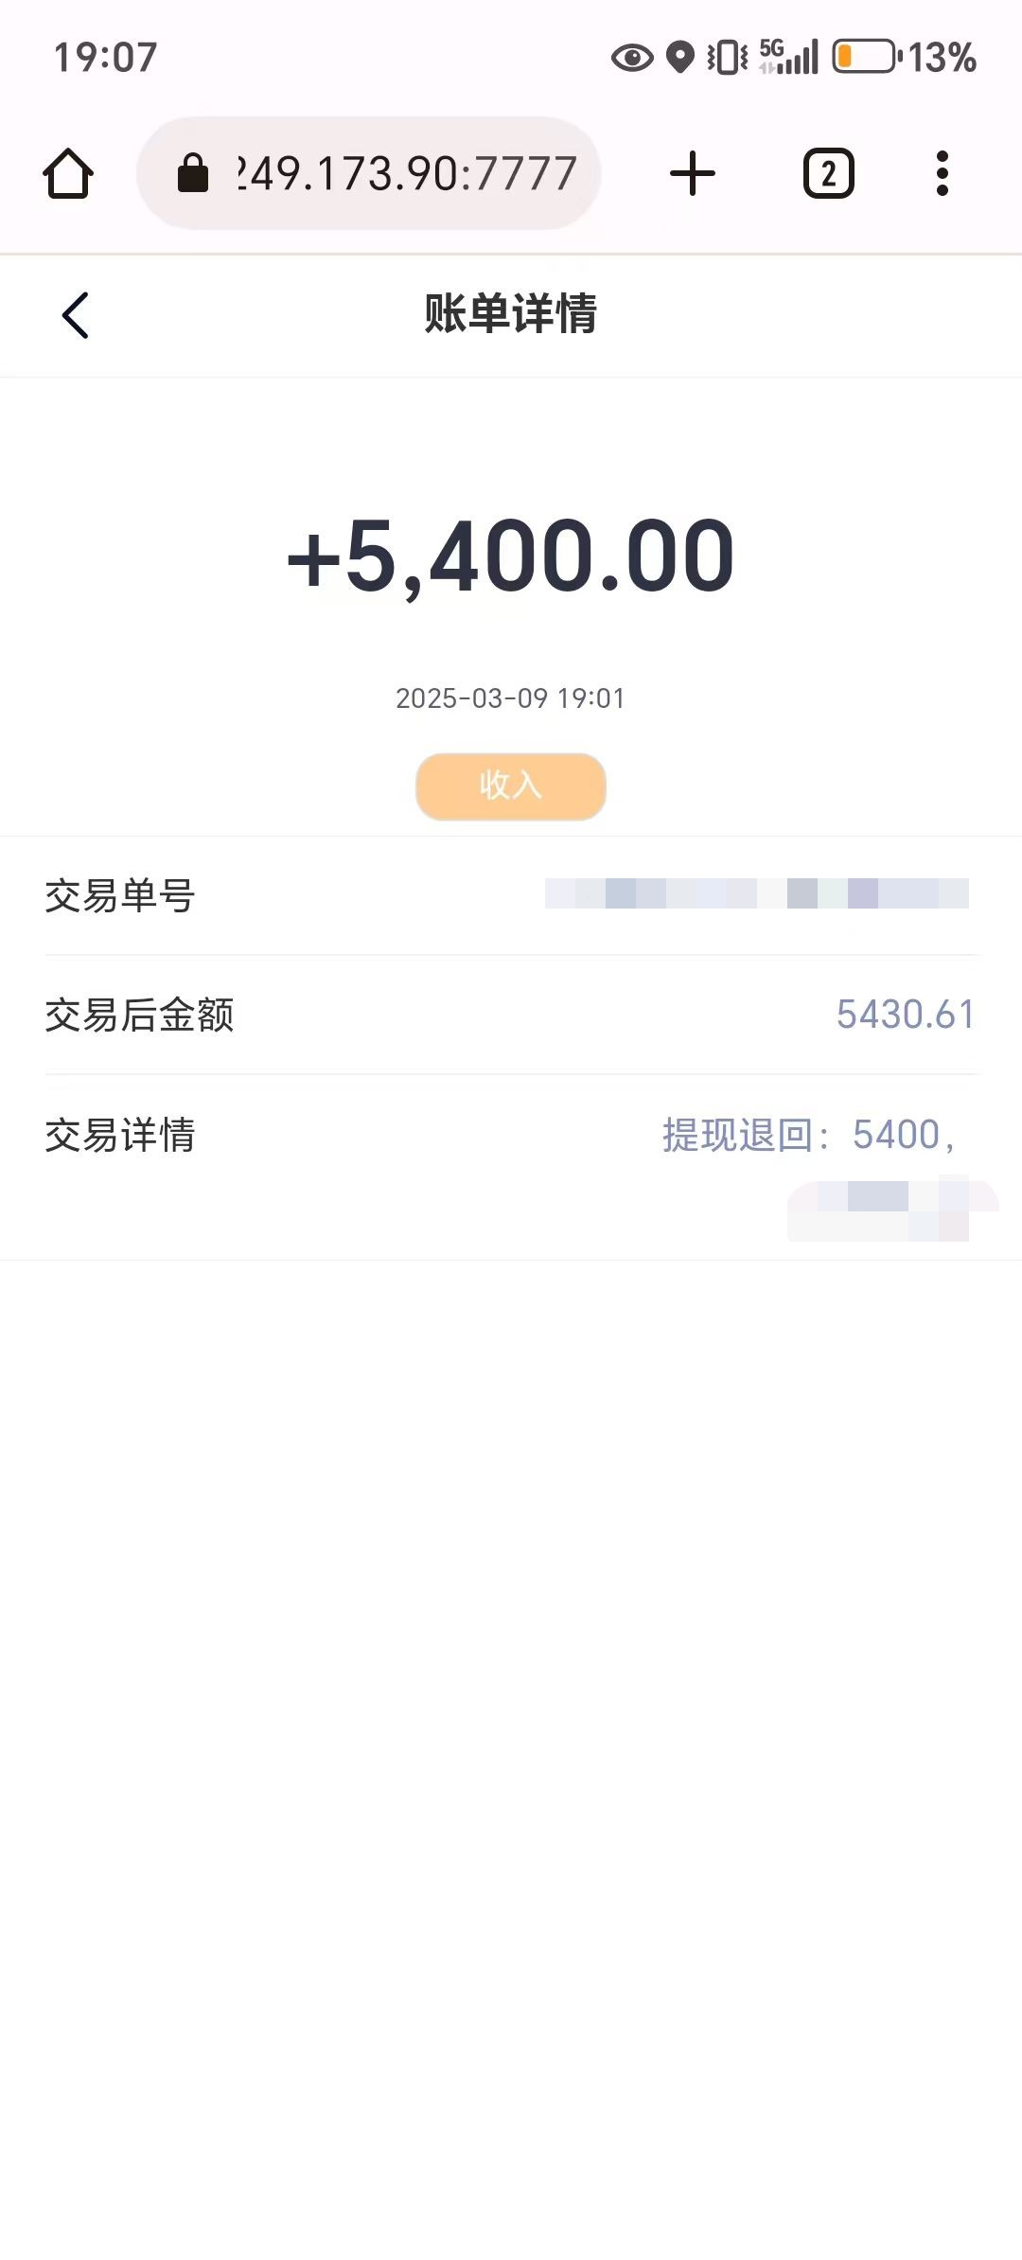
Task: Focus the address bar URL field
Action: (x=407, y=174)
